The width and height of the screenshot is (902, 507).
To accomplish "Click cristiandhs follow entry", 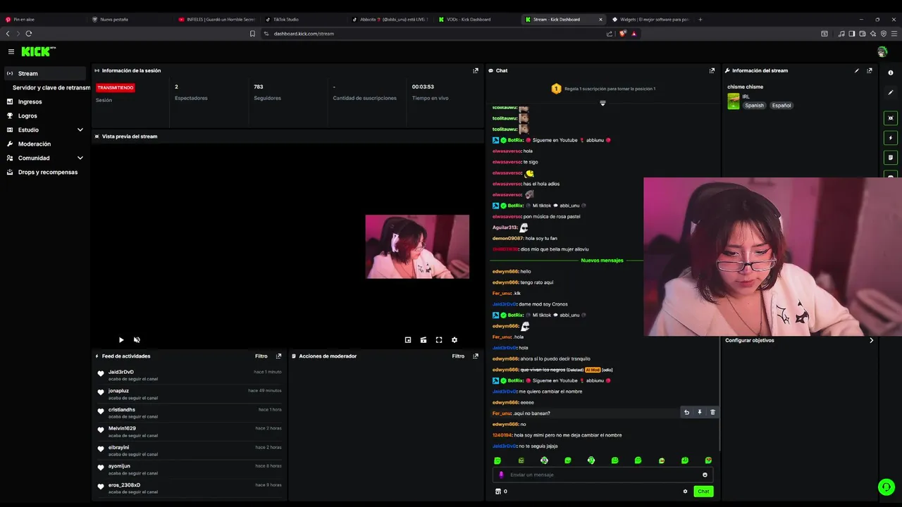I will click(x=190, y=413).
